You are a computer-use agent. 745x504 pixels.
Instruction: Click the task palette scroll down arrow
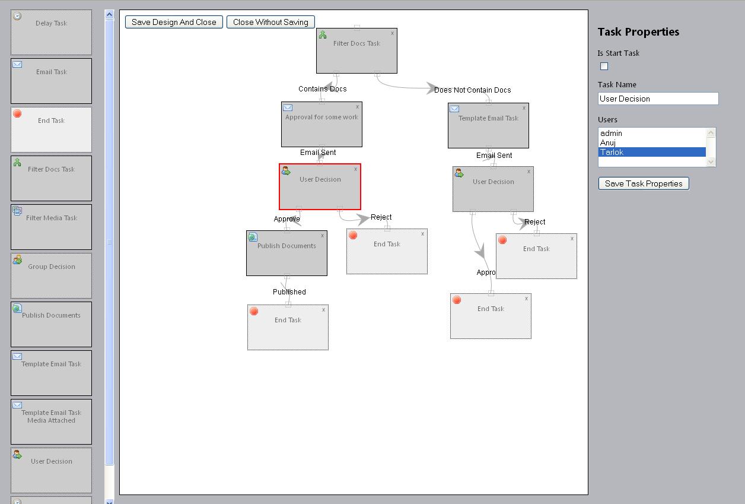tap(109, 502)
